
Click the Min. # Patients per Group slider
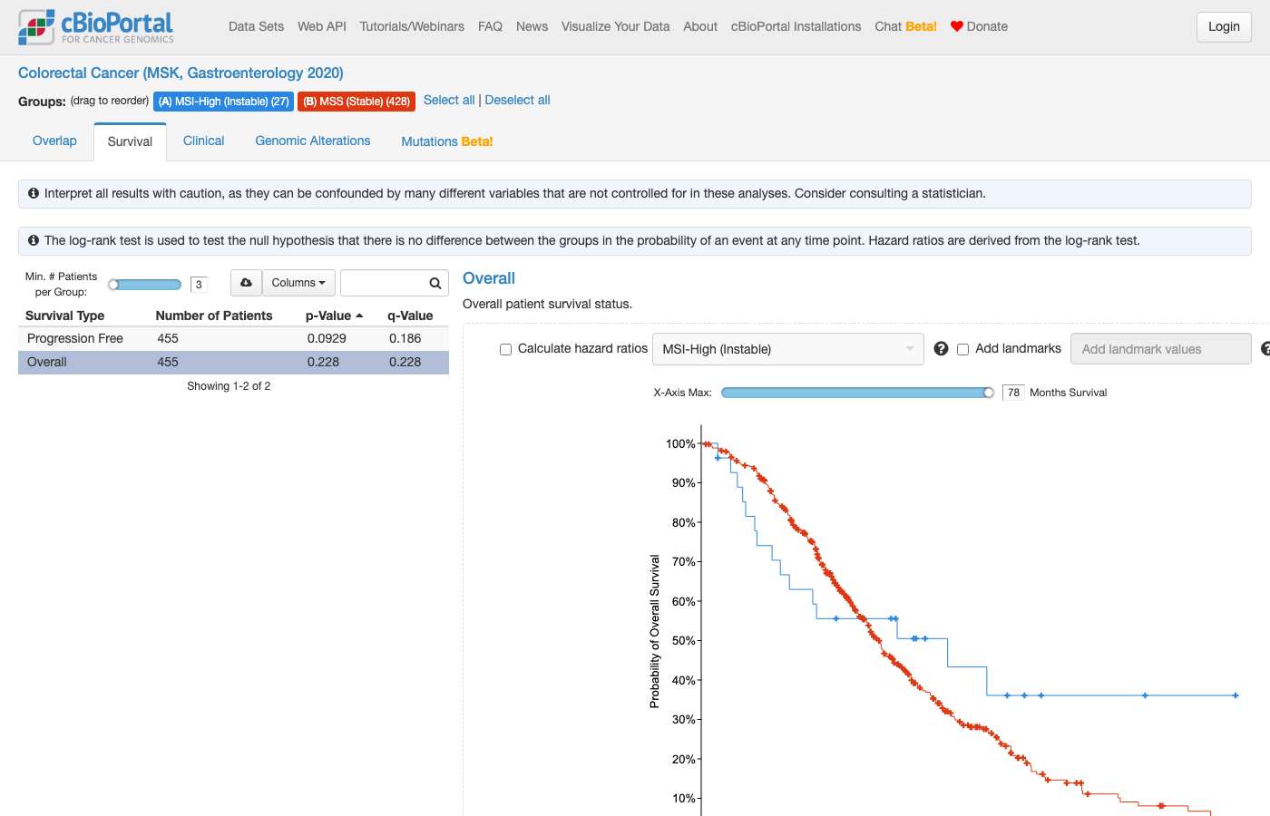pos(145,285)
